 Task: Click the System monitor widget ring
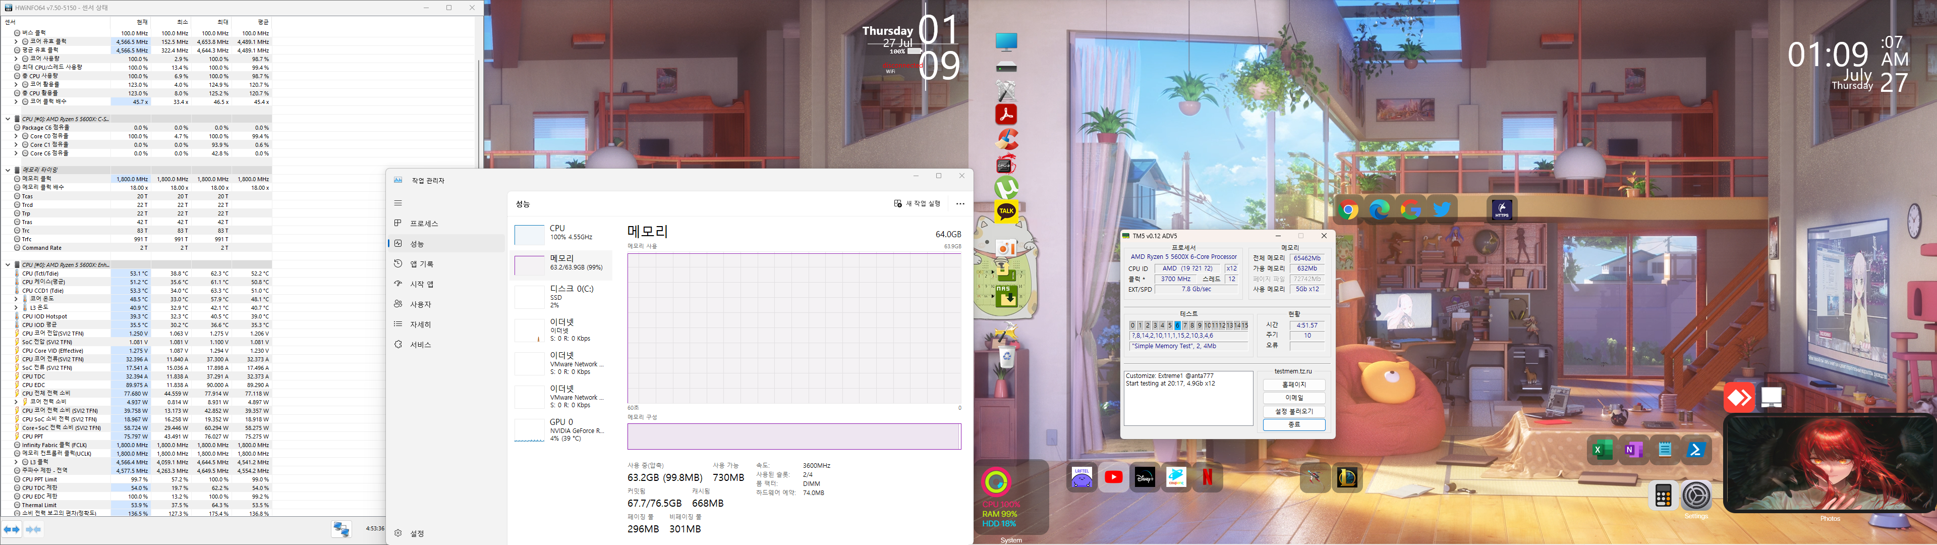click(996, 482)
